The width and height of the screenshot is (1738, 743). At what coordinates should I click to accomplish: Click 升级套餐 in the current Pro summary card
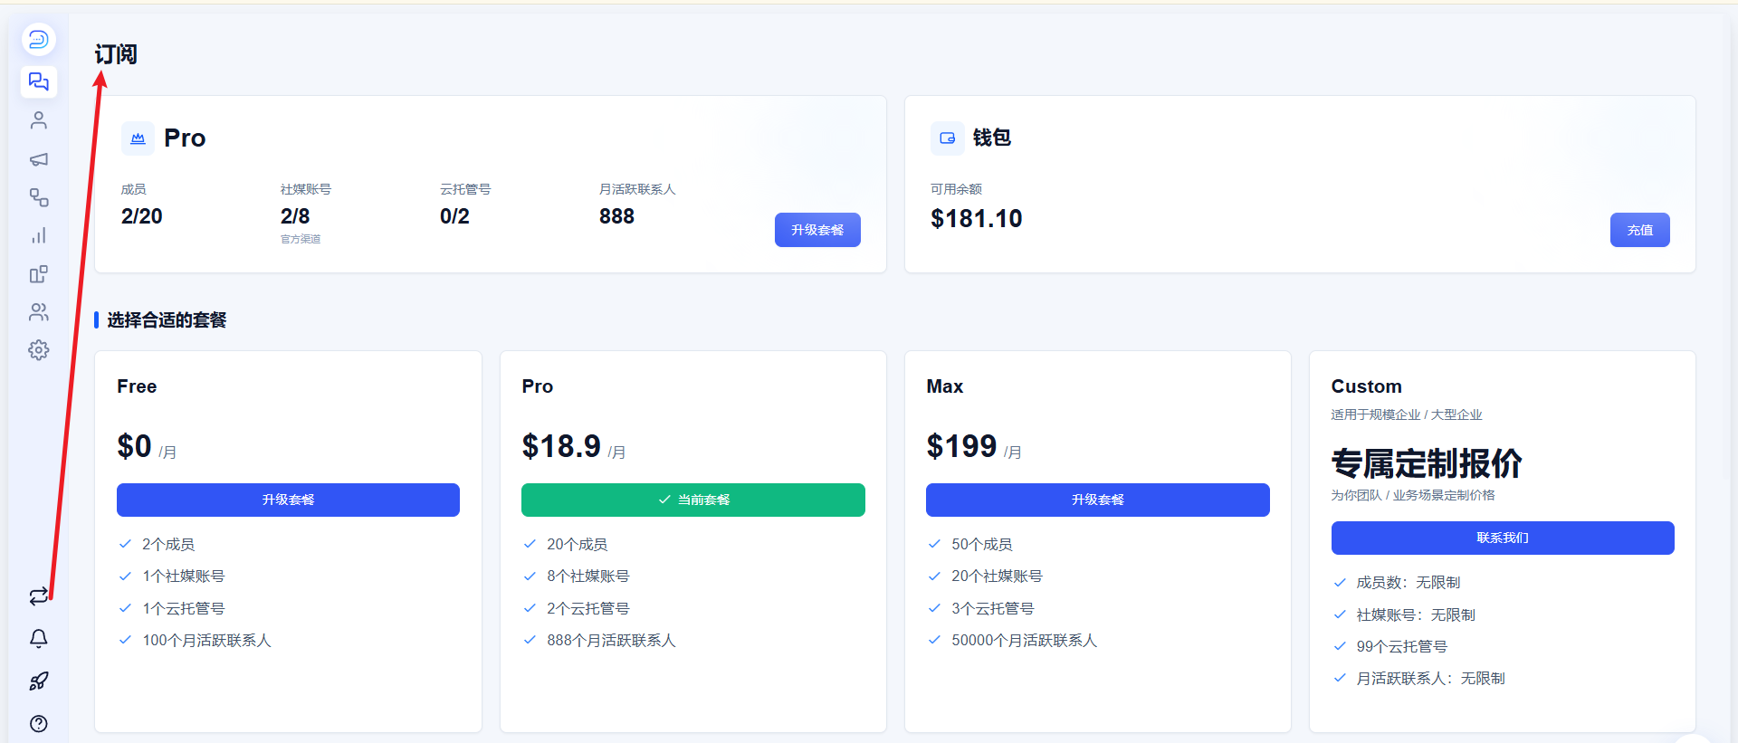point(817,230)
